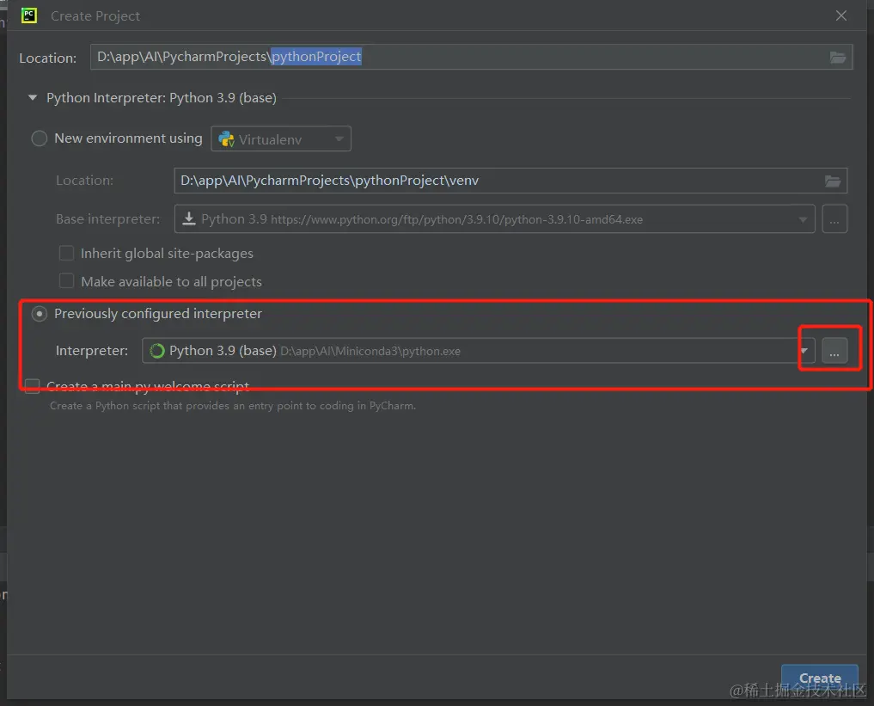Click the highlighted 'pythonProject' text
874x706 pixels.
coord(316,56)
